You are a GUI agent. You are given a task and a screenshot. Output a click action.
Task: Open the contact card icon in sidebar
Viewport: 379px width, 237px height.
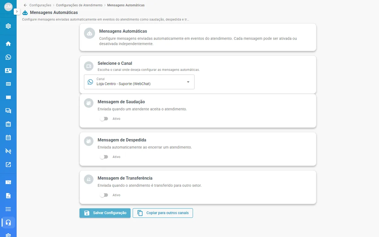click(8, 71)
